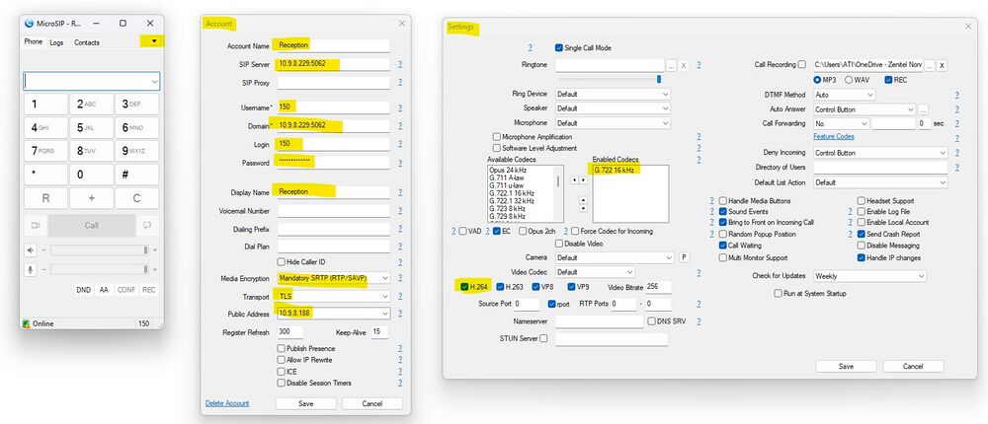Toggle the AA auto answer button

coord(104,290)
